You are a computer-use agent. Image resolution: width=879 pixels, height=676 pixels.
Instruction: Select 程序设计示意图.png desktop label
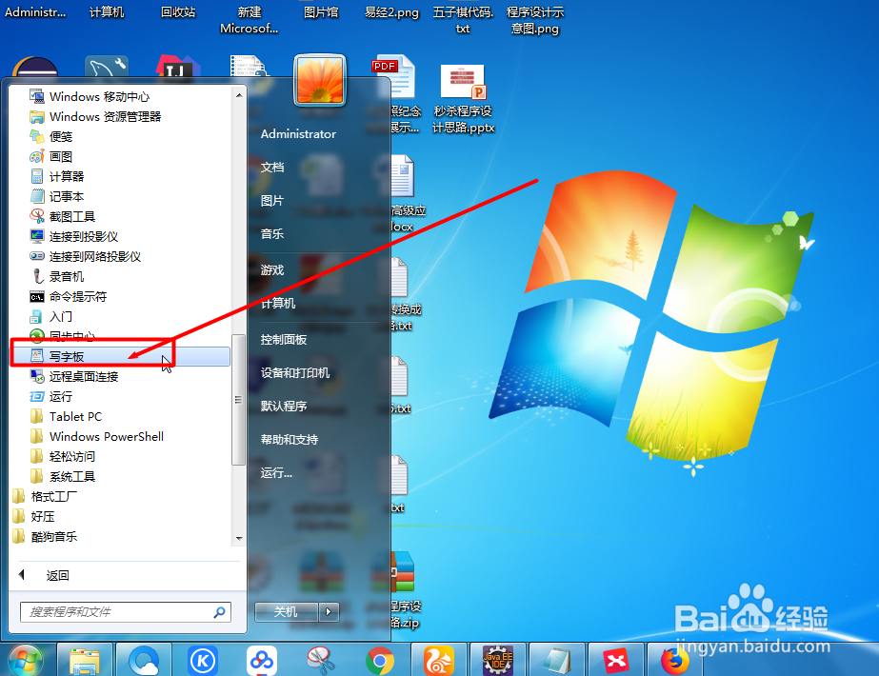point(535,20)
